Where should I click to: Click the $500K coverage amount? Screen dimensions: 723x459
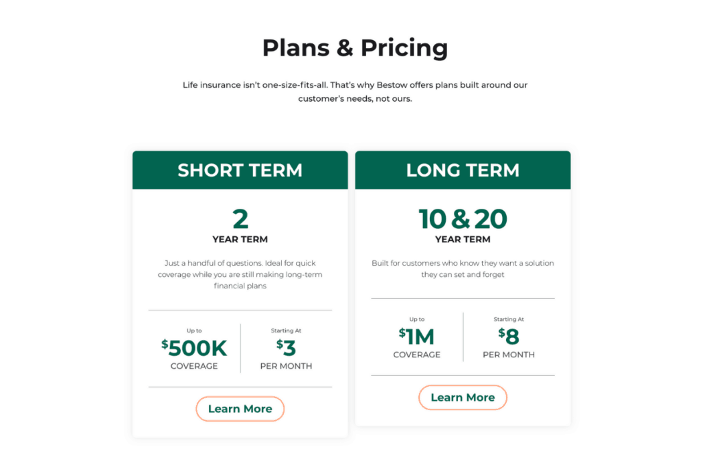(x=195, y=348)
